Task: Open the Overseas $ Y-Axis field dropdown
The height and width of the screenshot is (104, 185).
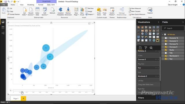Action: pos(156,60)
